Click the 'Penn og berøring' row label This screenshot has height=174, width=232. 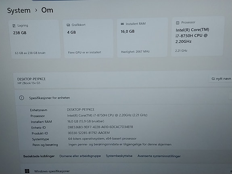[45, 145]
